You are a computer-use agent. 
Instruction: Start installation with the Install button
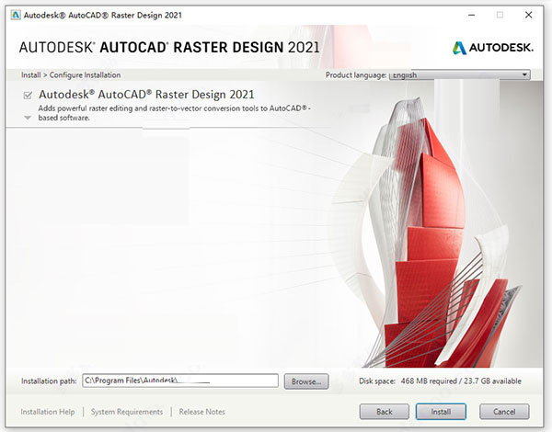click(441, 412)
